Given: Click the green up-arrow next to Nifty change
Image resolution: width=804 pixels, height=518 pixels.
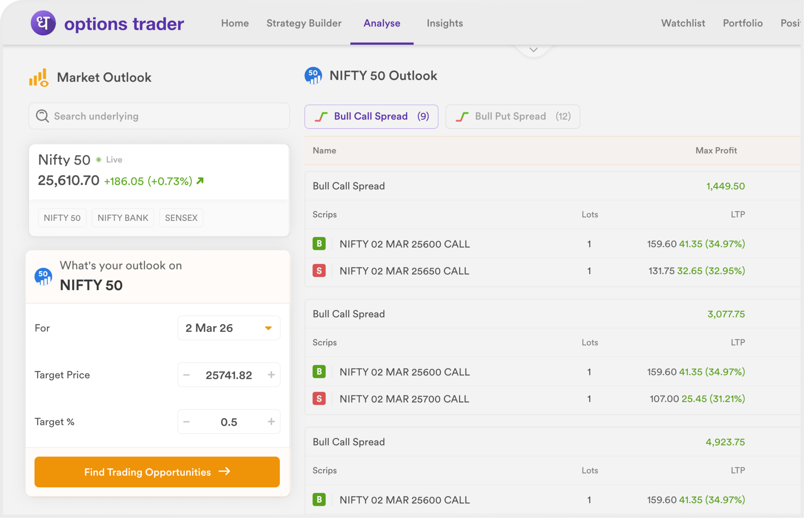Looking at the screenshot, I should tap(200, 181).
